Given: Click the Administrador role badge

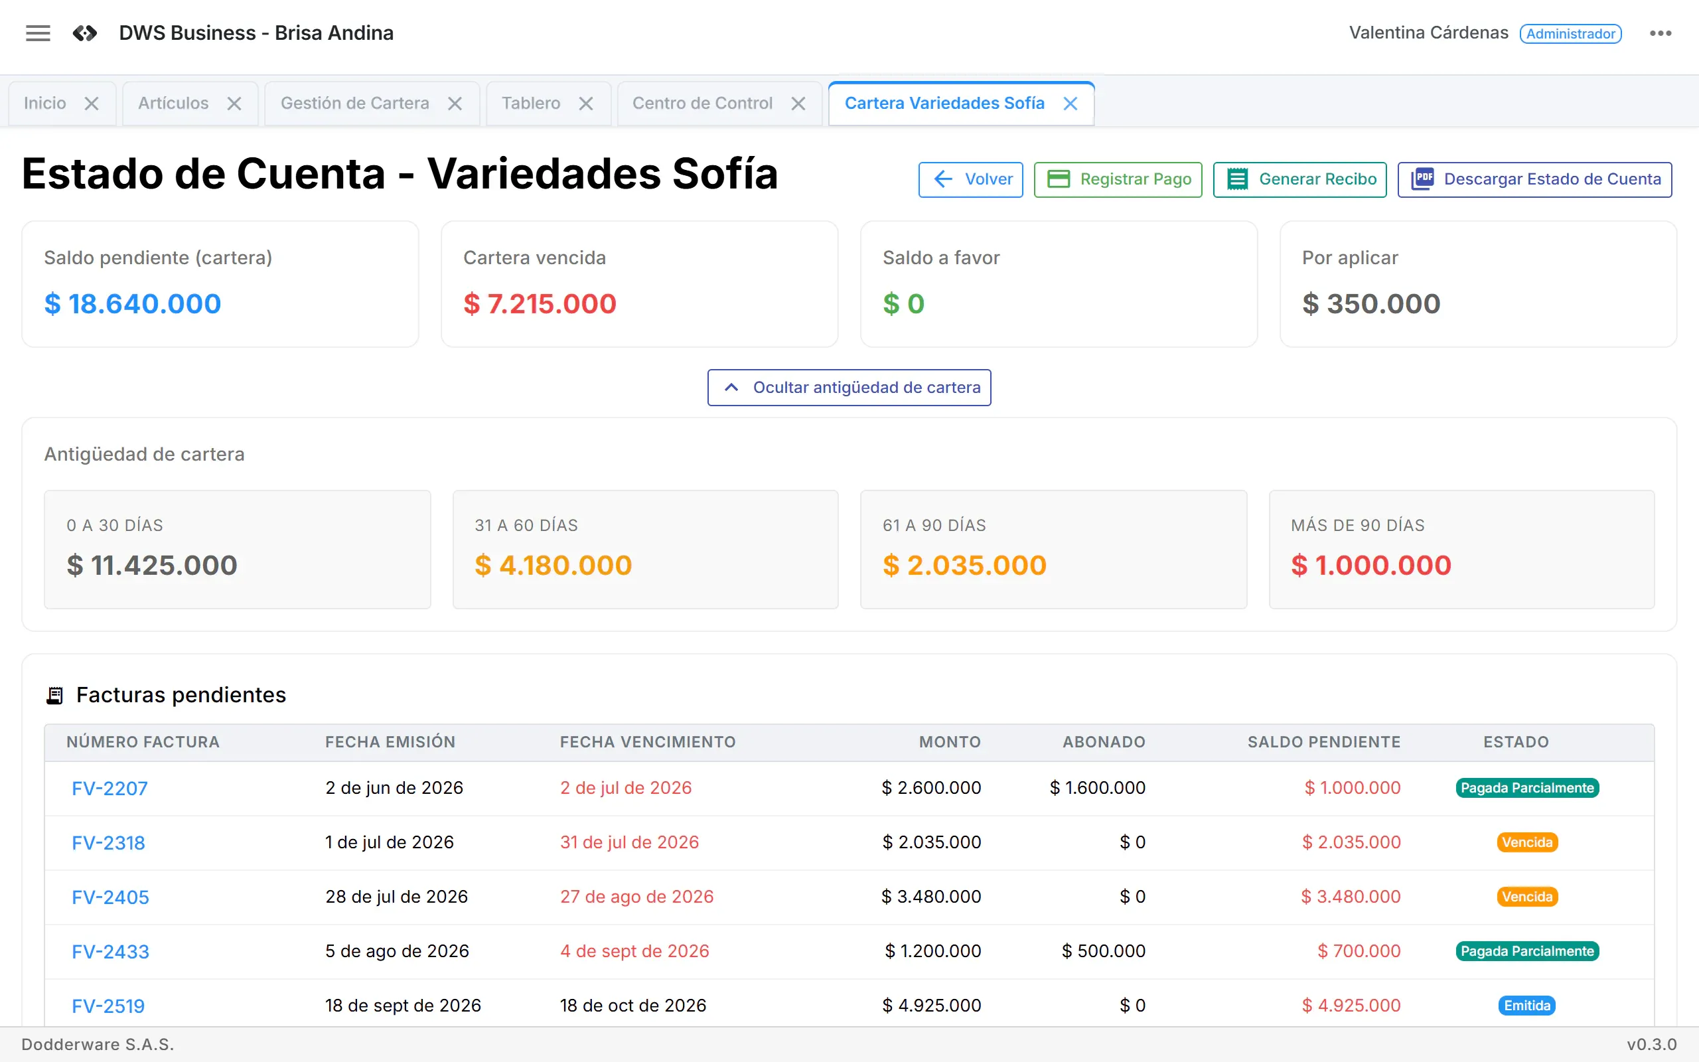Looking at the screenshot, I should (1570, 34).
